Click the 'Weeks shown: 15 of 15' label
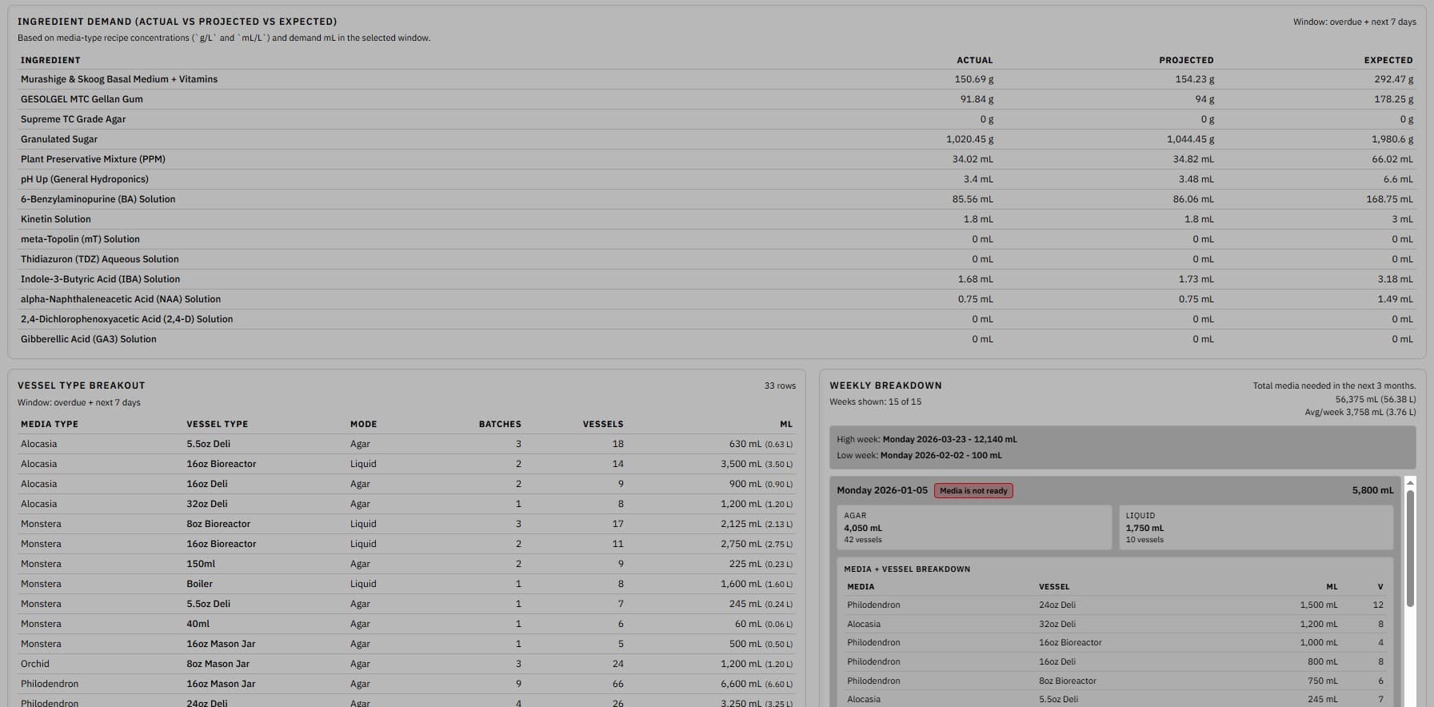Image resolution: width=1434 pixels, height=707 pixels. (x=875, y=401)
